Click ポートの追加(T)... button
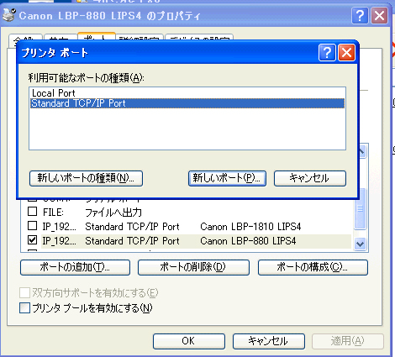The image size is (395, 357). 75,267
